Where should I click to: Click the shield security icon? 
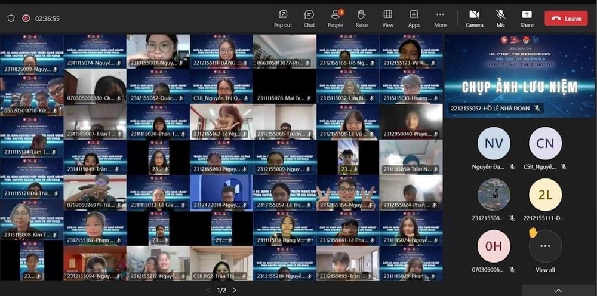click(x=11, y=18)
